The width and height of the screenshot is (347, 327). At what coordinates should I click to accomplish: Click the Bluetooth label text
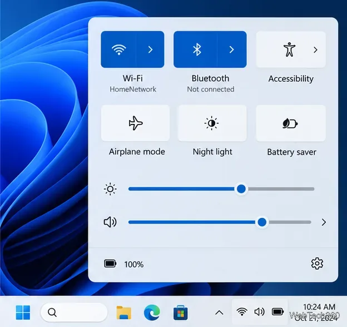210,78
